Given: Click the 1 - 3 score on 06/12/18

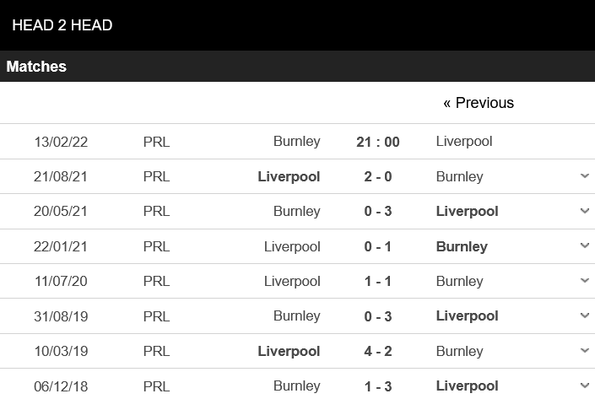Looking at the screenshot, I should (x=378, y=386).
